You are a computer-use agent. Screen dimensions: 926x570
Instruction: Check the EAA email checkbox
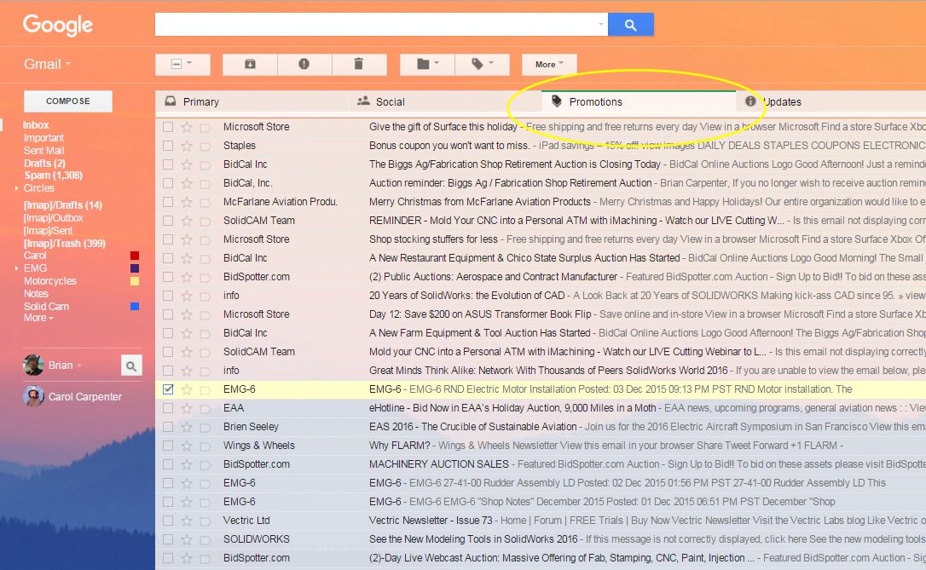tap(168, 408)
